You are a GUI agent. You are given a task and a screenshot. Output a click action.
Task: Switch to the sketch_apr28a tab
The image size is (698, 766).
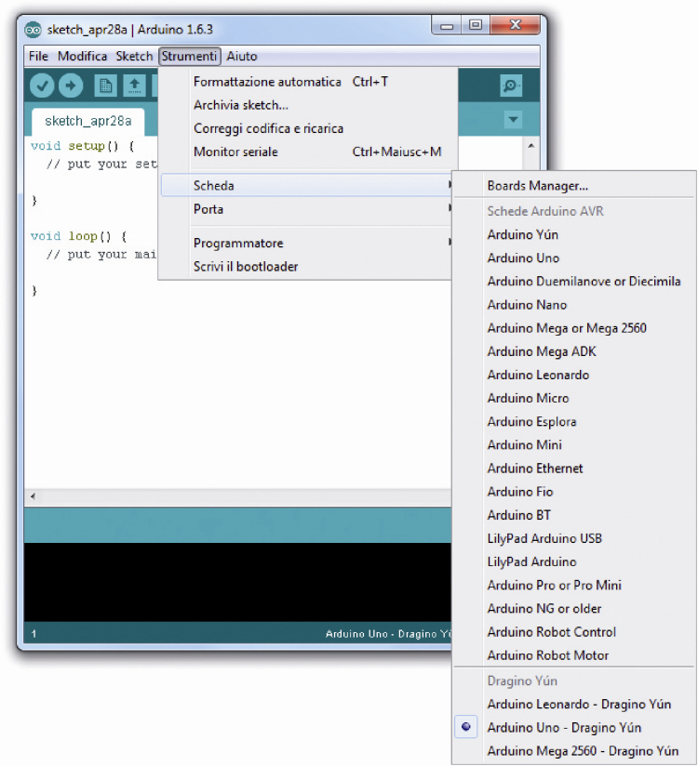click(x=88, y=121)
